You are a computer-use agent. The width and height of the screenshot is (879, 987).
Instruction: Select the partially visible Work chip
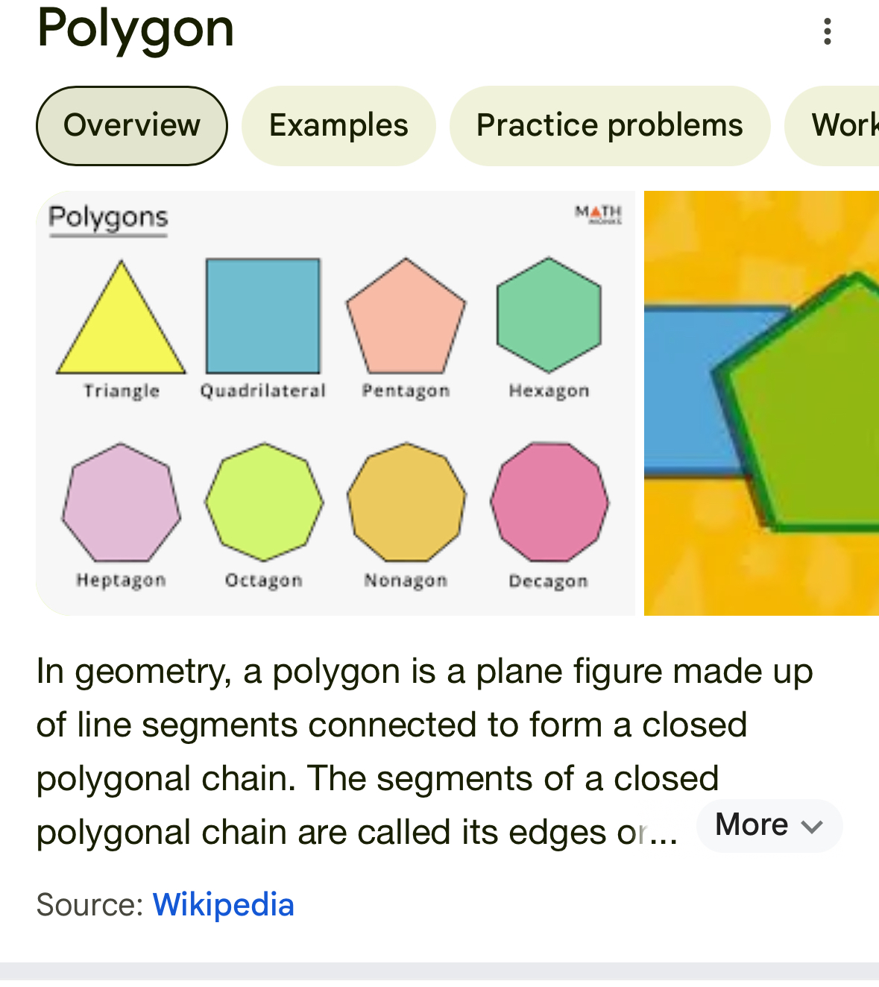click(832, 125)
